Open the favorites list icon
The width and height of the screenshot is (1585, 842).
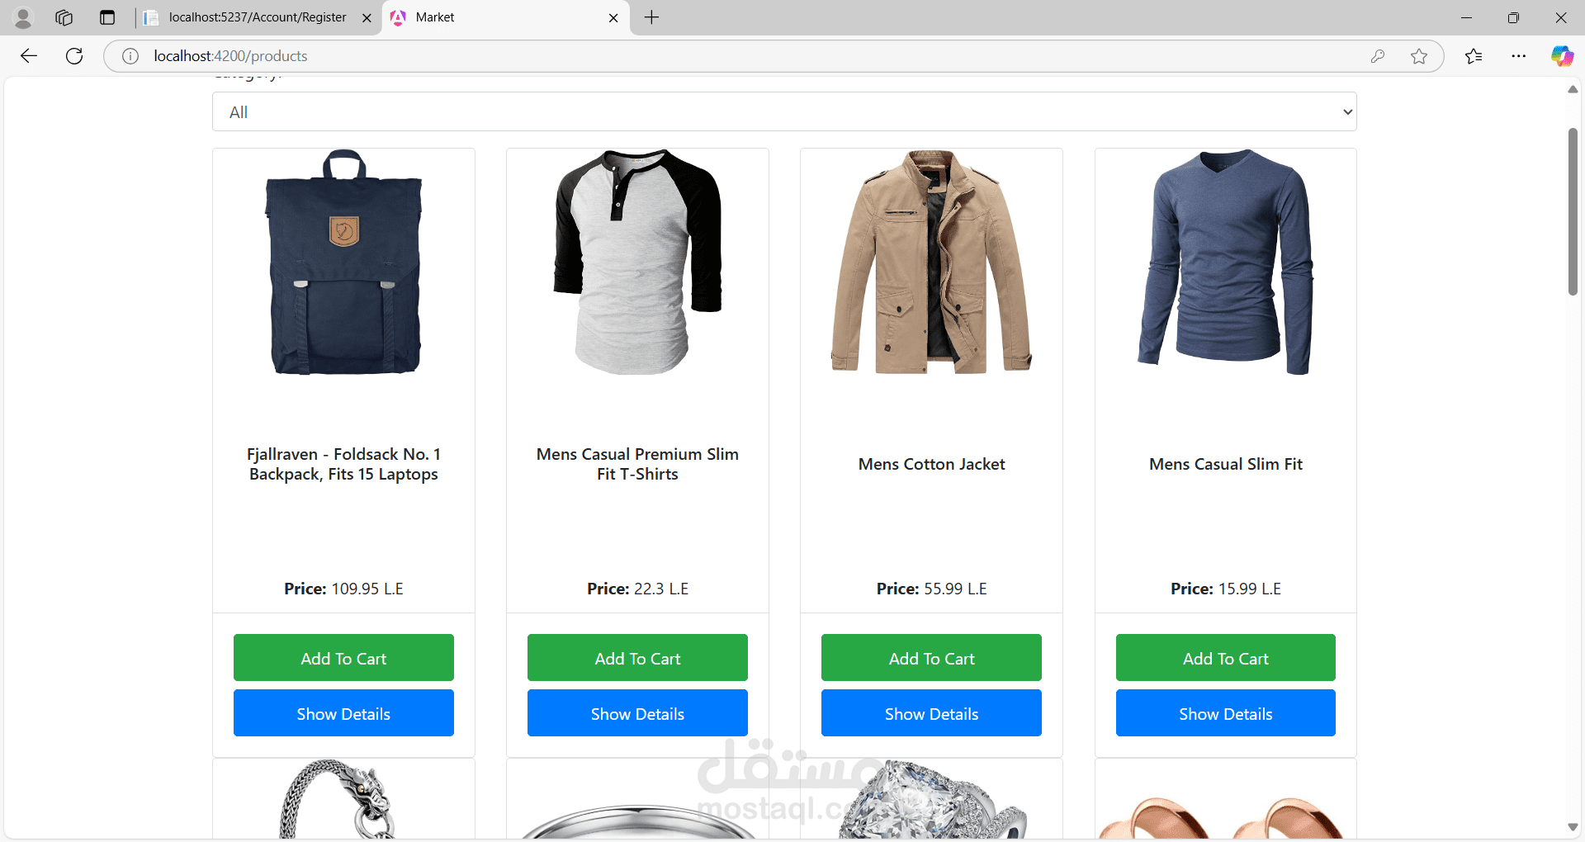click(1474, 56)
